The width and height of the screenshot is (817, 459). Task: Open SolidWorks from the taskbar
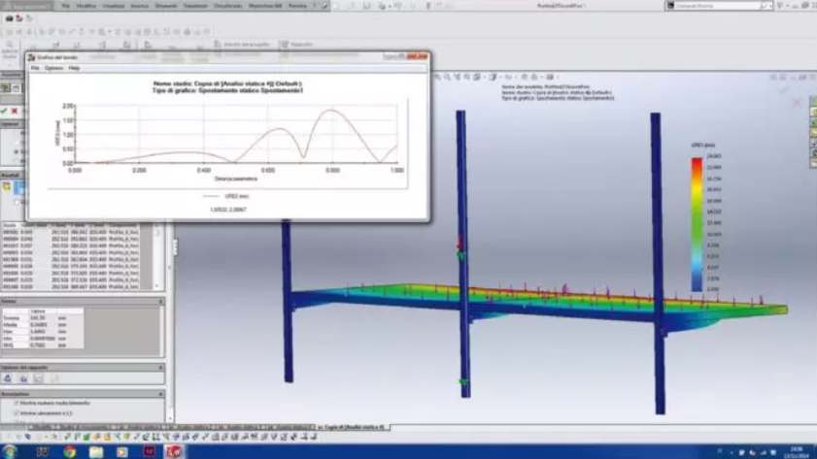click(x=173, y=451)
